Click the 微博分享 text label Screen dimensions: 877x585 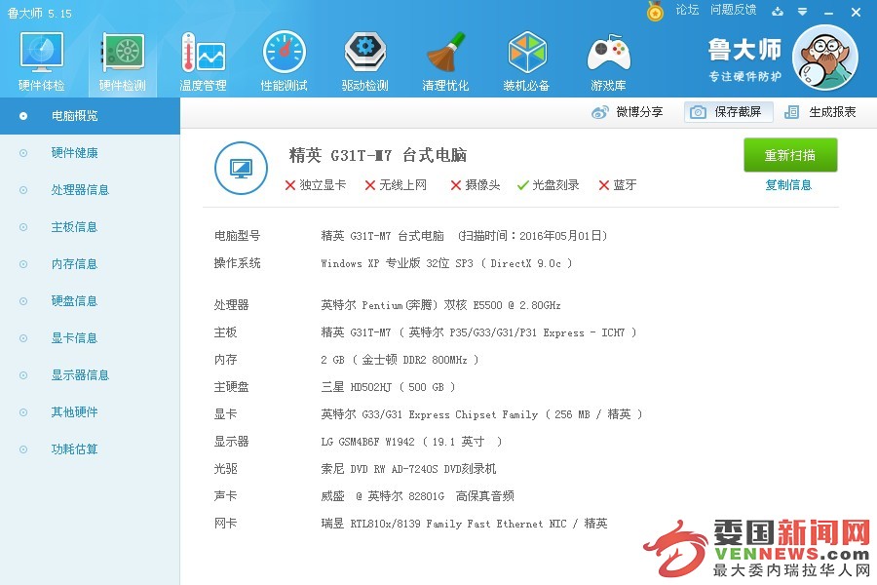[639, 112]
